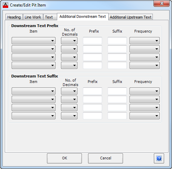Expand last Frequency dropdown in Downstream Text Suffix
Image resolution: width=172 pixels, height=169 pixels.
click(145, 116)
